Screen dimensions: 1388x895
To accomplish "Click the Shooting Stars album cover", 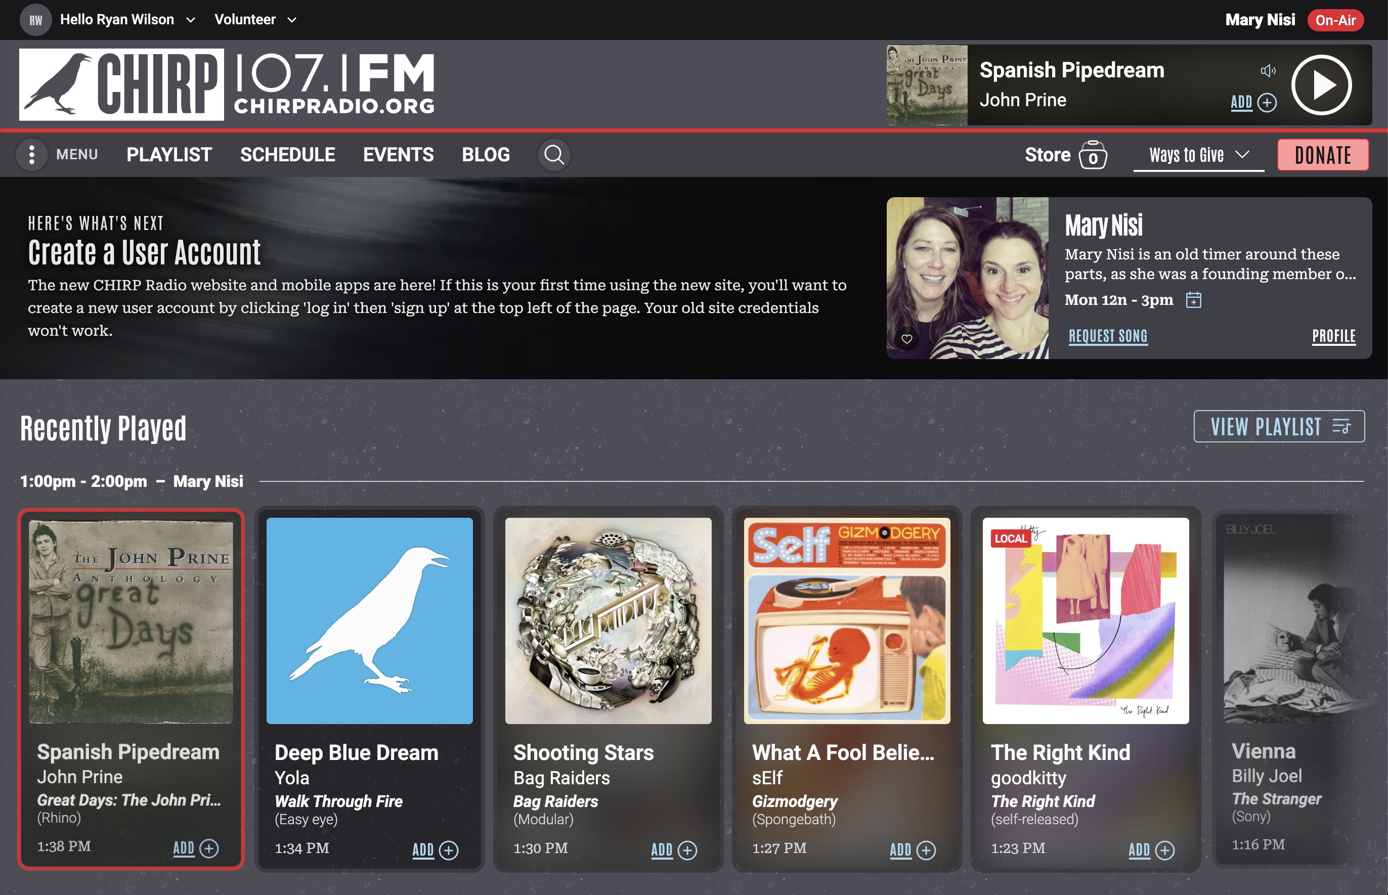I will (608, 621).
